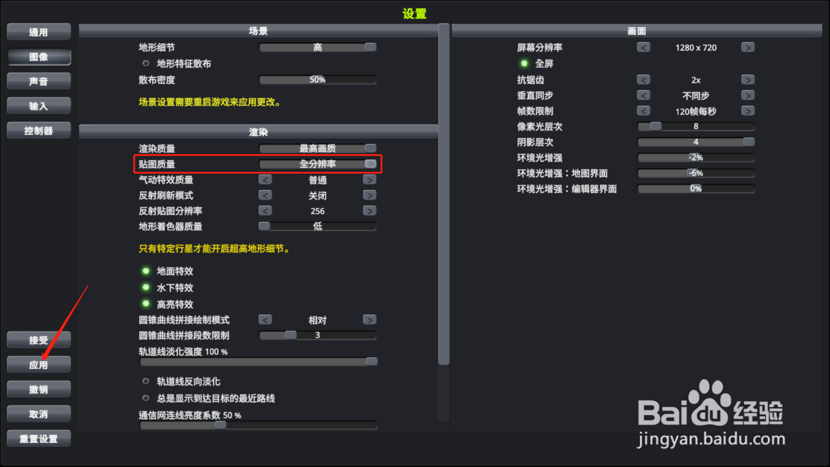
Task: Click next arrow for 反射贴图分辨率
Action: 370,211
